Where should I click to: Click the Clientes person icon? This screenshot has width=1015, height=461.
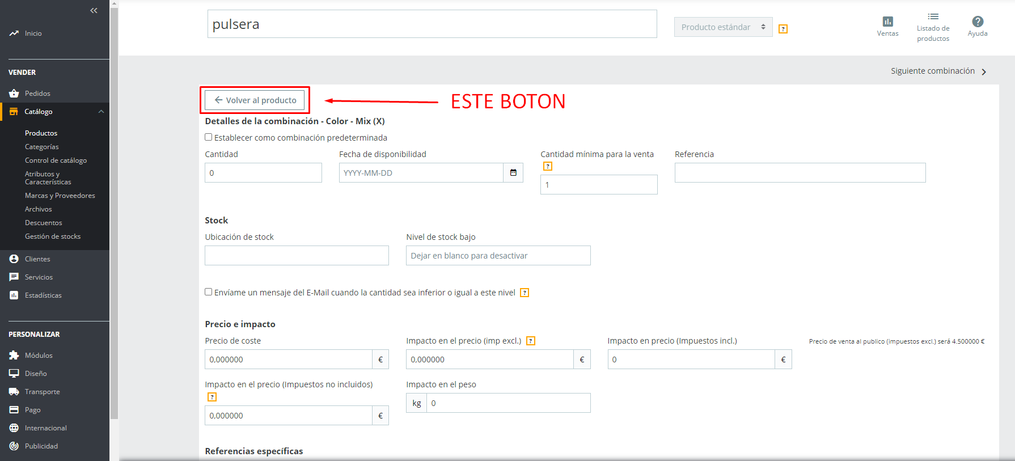coord(14,259)
